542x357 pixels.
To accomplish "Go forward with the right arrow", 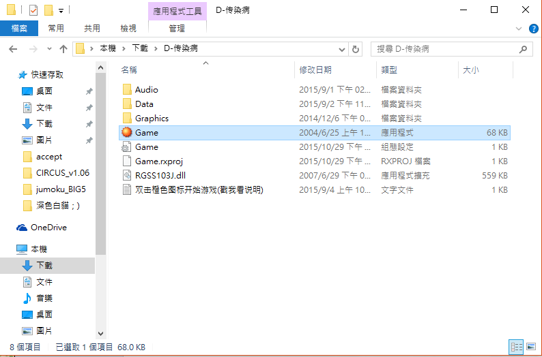I will coord(33,49).
